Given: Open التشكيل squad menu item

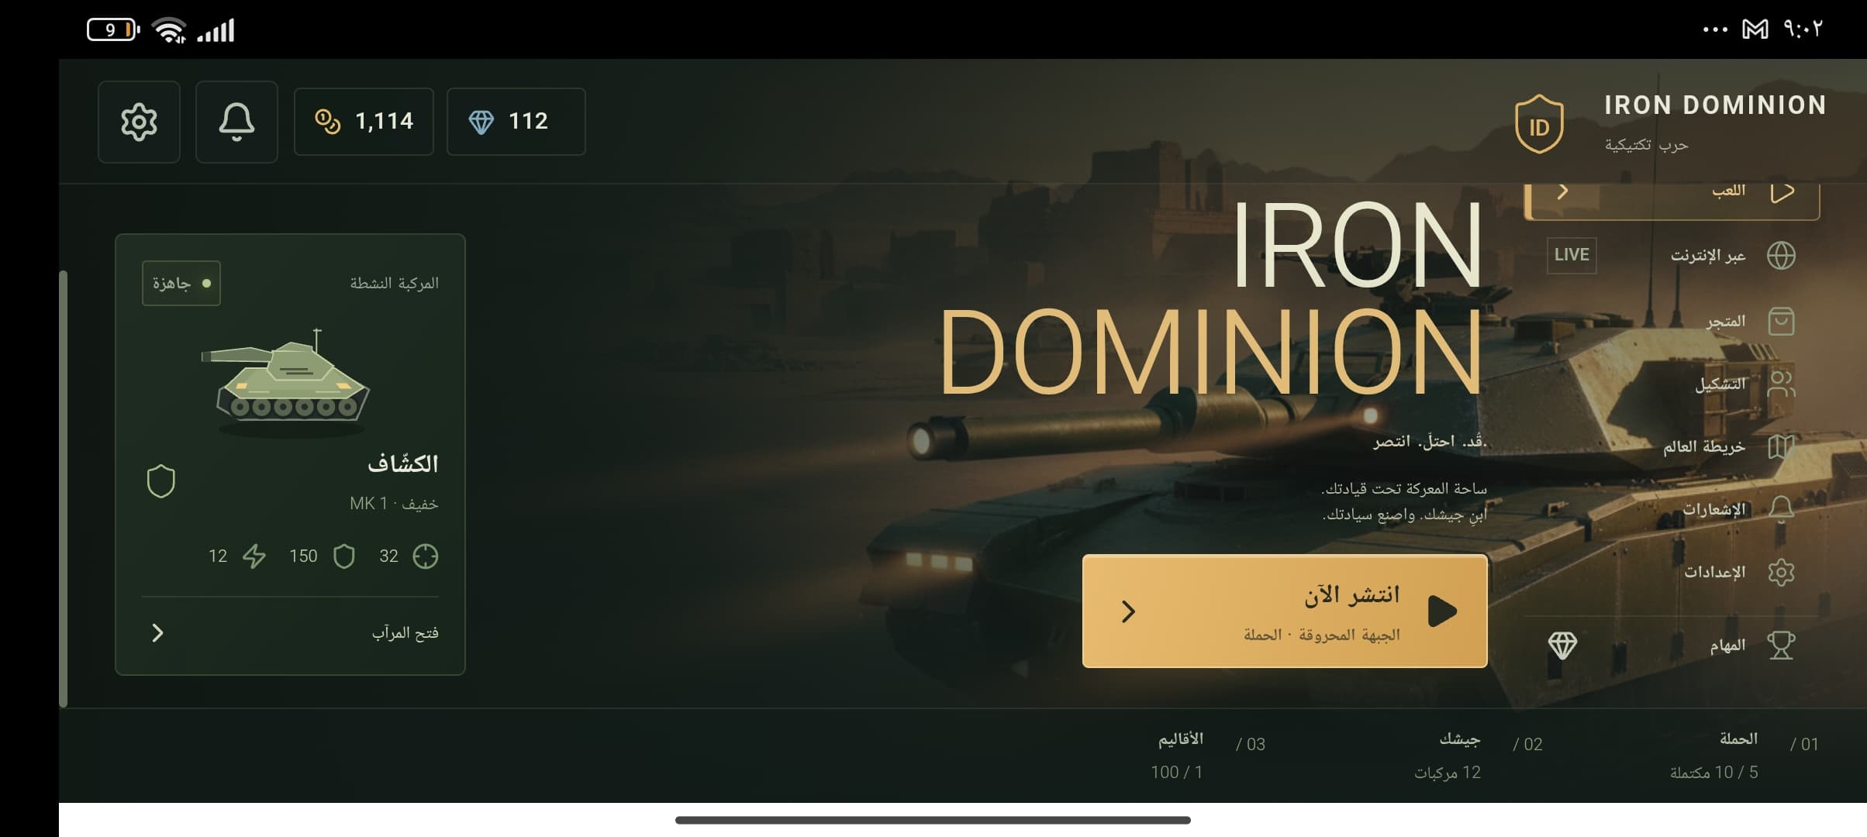Looking at the screenshot, I should 1672,384.
